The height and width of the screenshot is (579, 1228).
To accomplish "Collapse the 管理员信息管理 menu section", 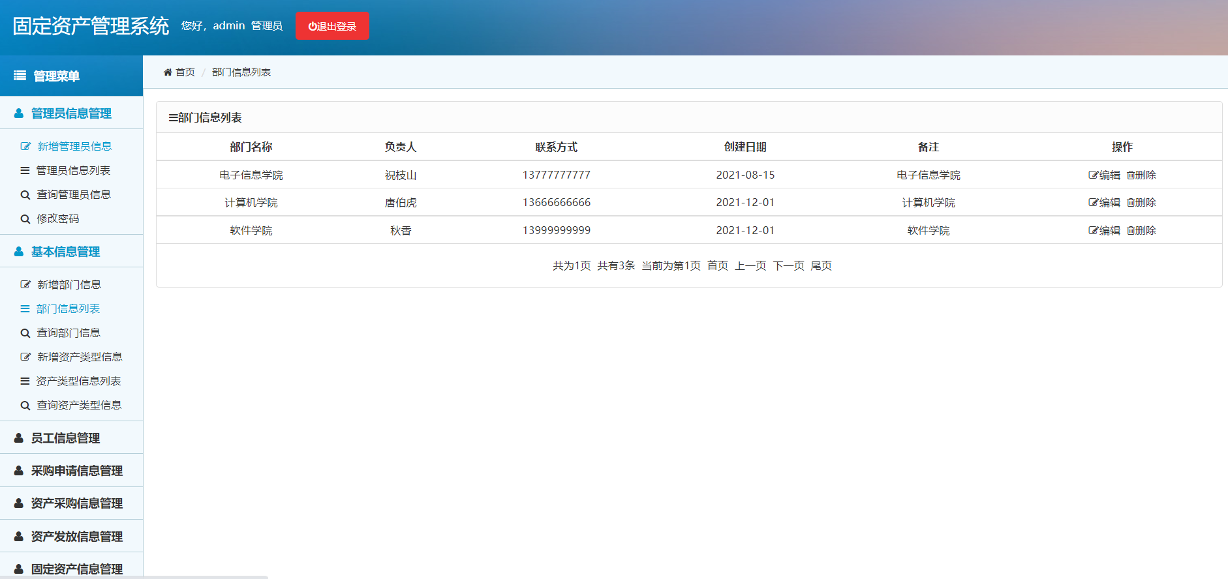I will point(72,113).
